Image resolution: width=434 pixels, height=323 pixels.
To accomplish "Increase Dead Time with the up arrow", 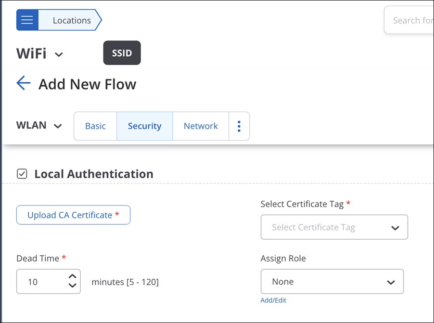I will pyautogui.click(x=73, y=276).
